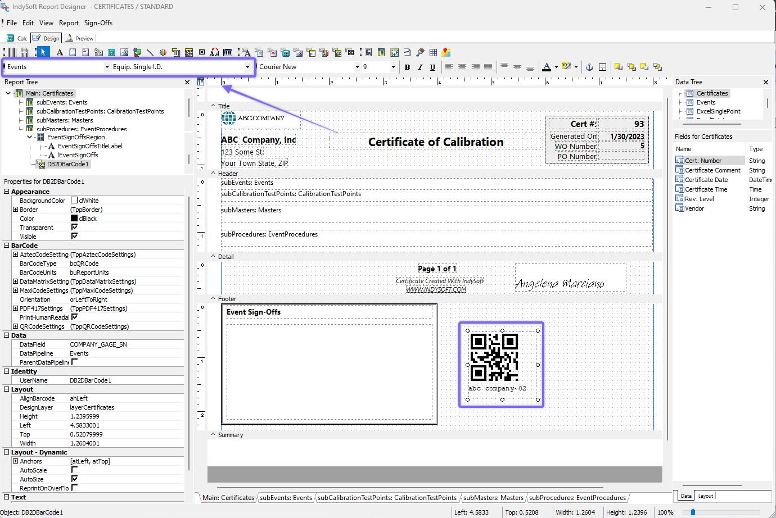The height and width of the screenshot is (518, 776).
Task: Expand the QRCodeSettings property group
Action: [15, 326]
